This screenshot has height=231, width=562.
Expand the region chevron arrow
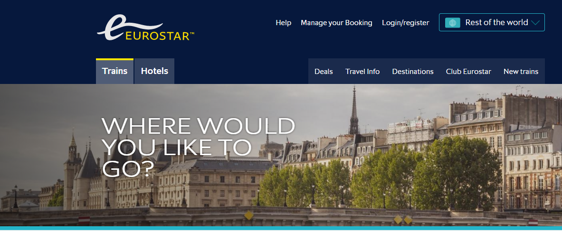[x=535, y=23]
